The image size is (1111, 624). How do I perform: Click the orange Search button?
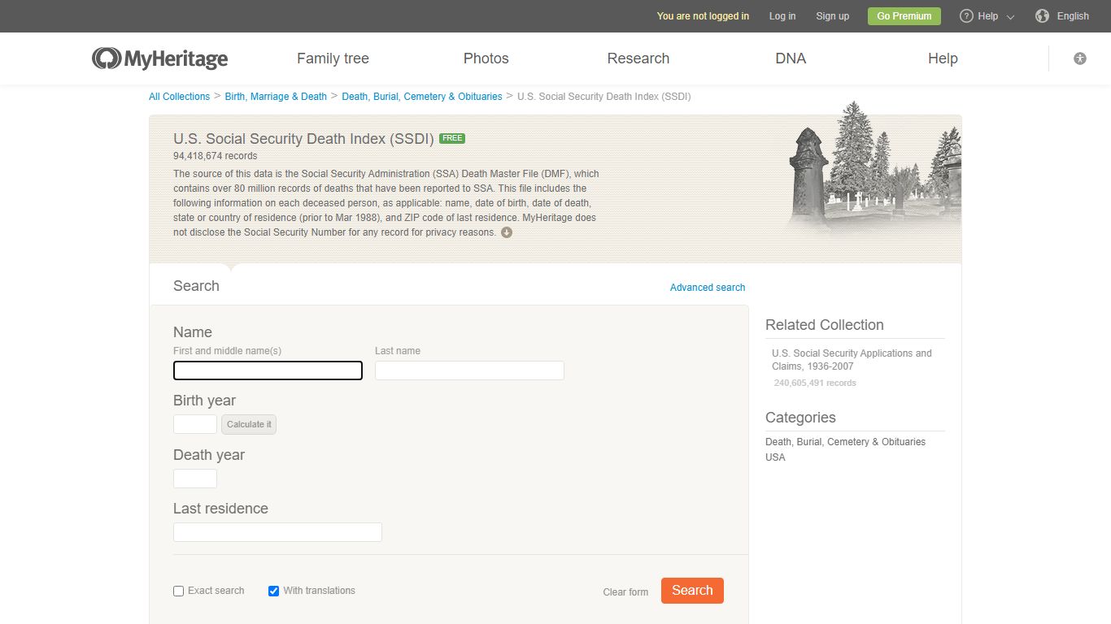692,591
